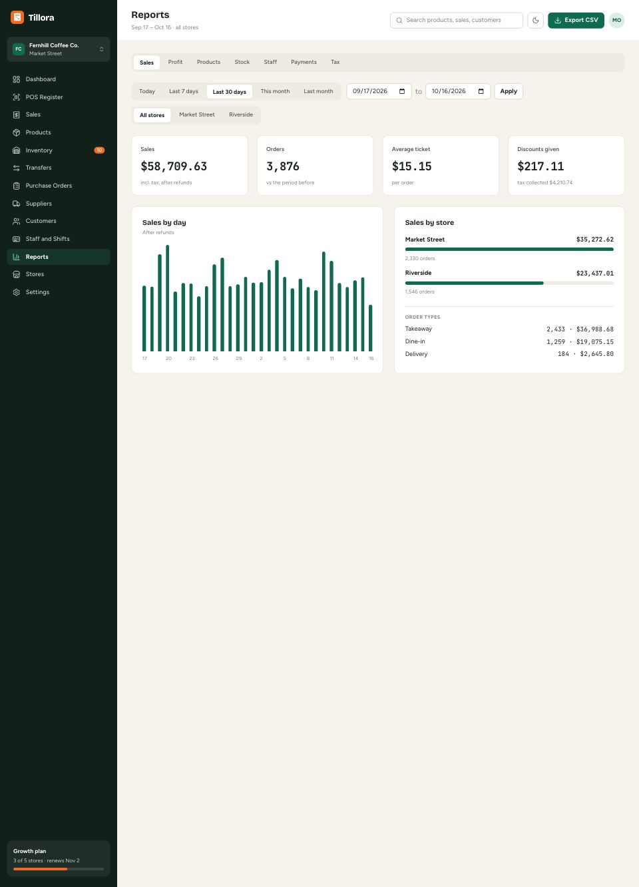The width and height of the screenshot is (639, 887).
Task: Switch to the Tax report tab
Action: pyautogui.click(x=335, y=62)
